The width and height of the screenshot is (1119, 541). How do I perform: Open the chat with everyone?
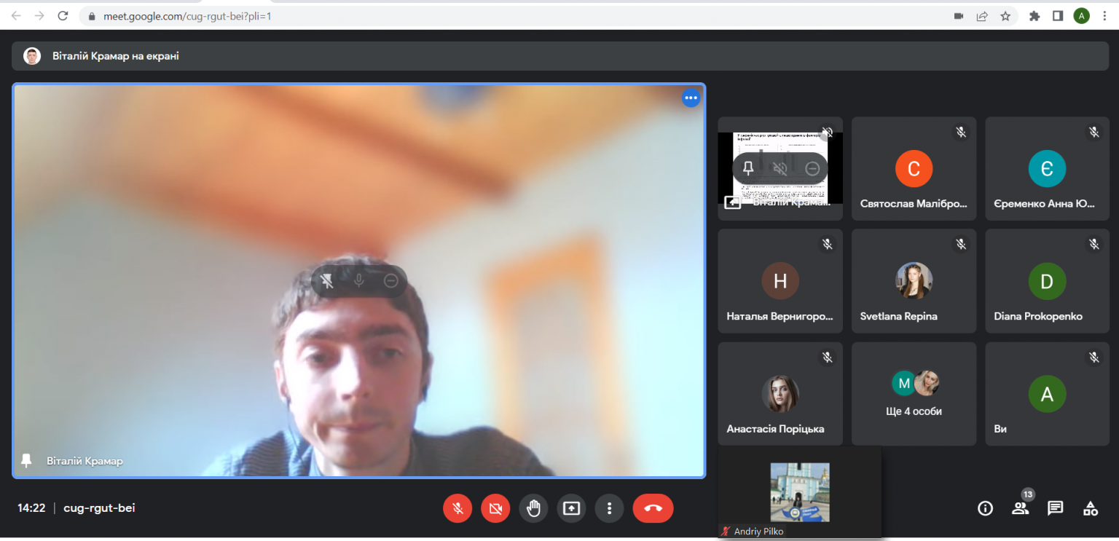pyautogui.click(x=1055, y=508)
